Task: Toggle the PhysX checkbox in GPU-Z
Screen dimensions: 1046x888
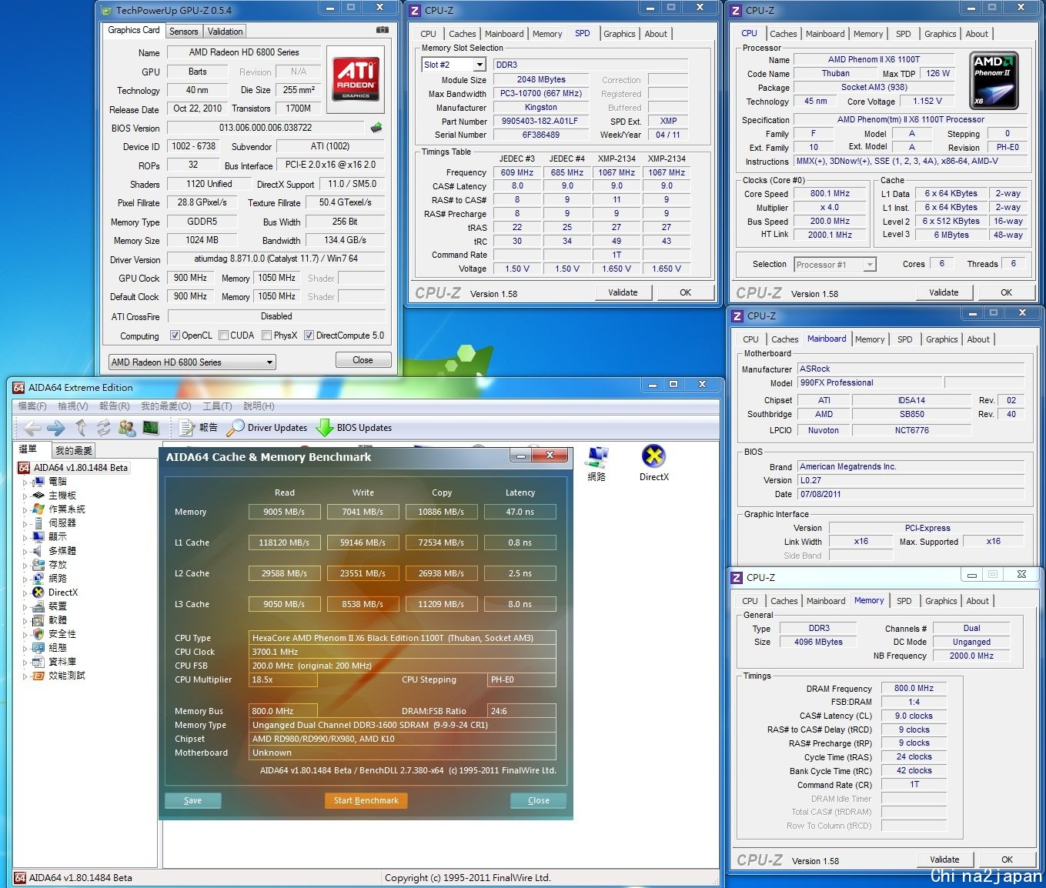Action: coord(266,336)
